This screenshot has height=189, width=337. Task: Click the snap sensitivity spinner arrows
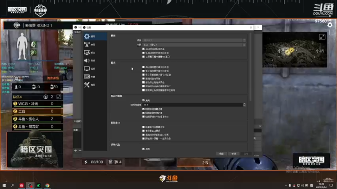pyautogui.click(x=244, y=105)
